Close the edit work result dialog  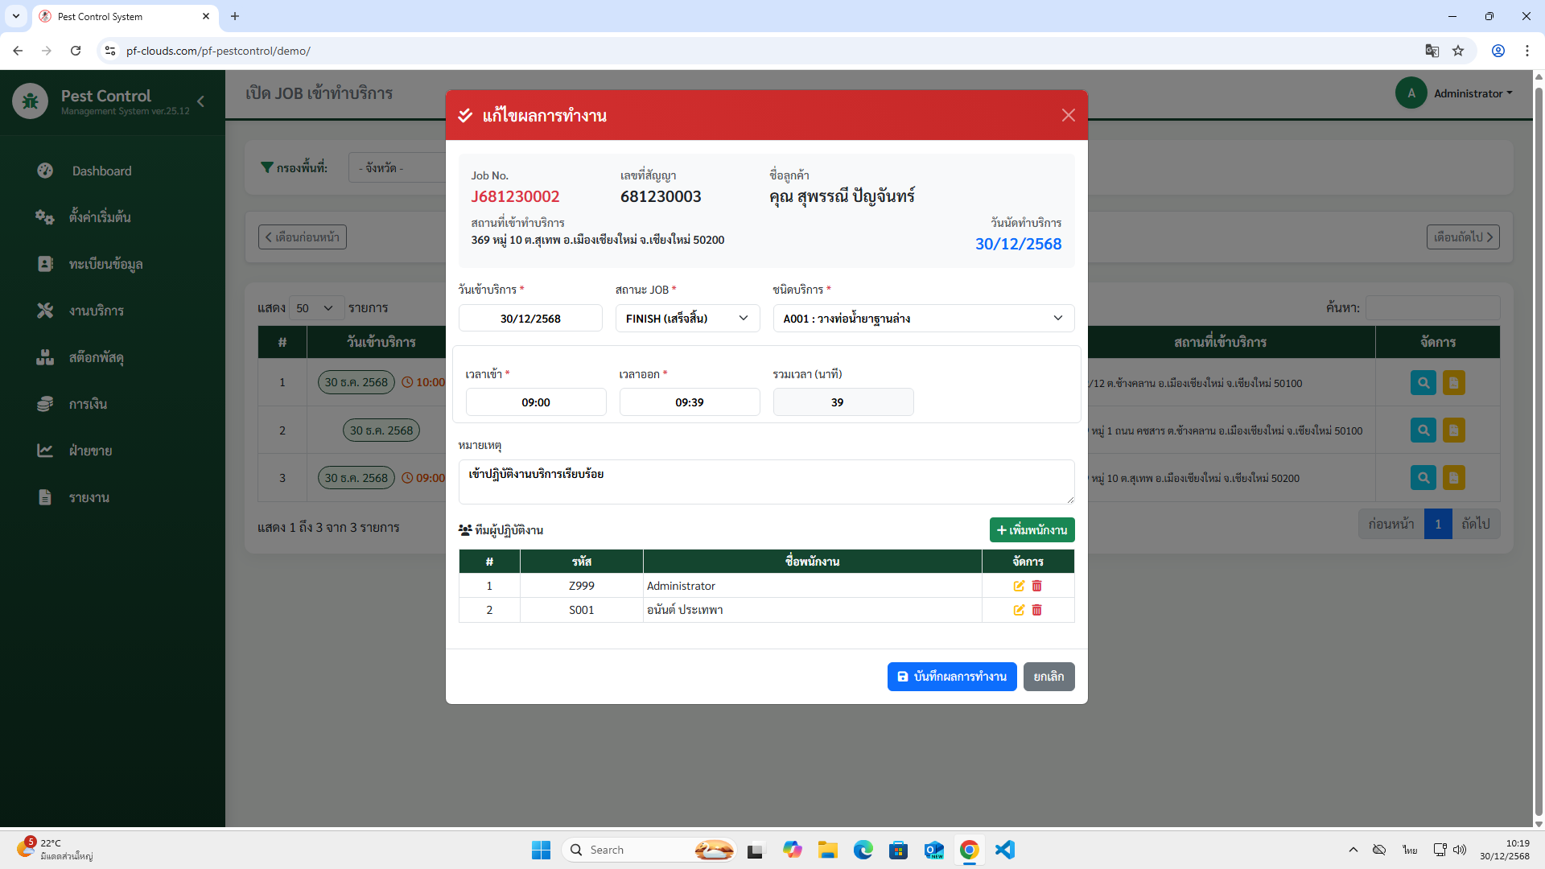coord(1068,115)
